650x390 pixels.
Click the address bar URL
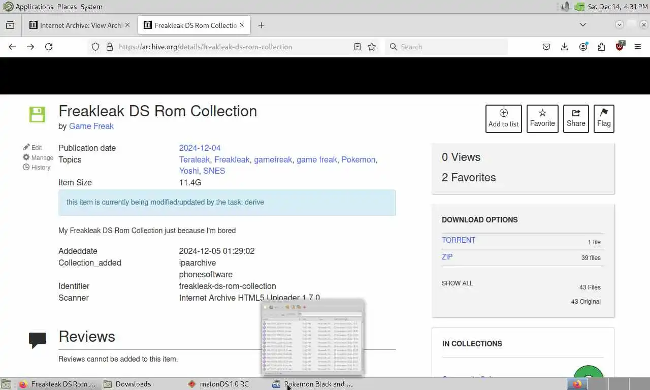pyautogui.click(x=206, y=47)
